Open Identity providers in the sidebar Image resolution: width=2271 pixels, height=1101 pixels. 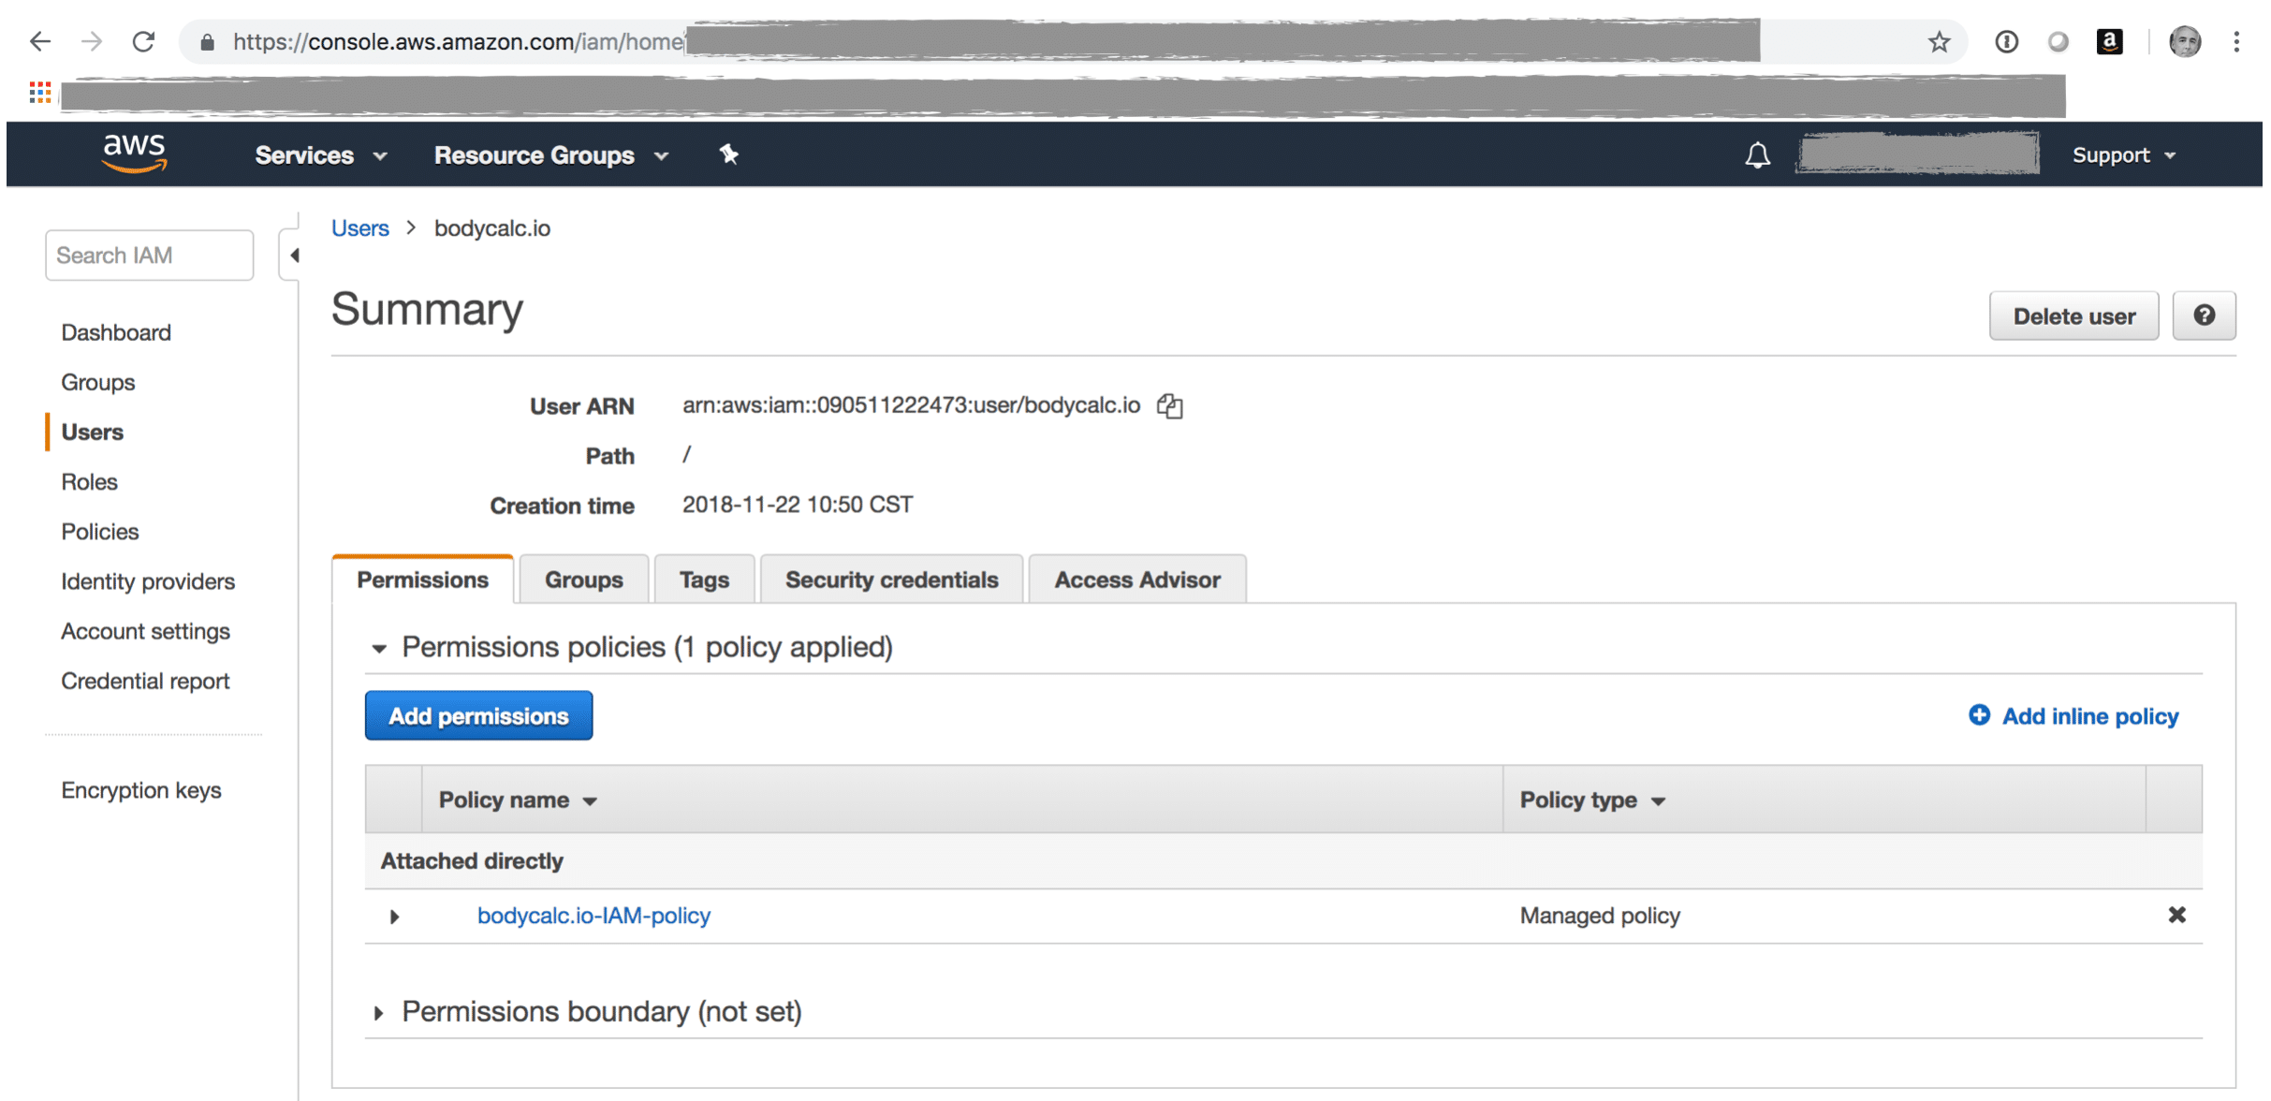[148, 581]
